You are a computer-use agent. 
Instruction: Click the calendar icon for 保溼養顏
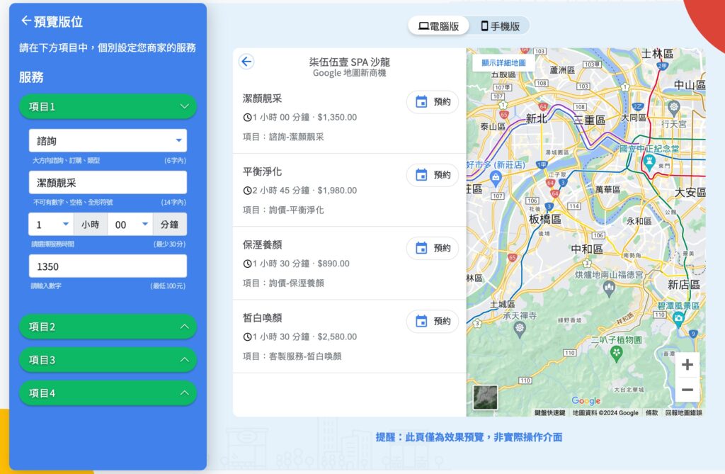coord(421,248)
